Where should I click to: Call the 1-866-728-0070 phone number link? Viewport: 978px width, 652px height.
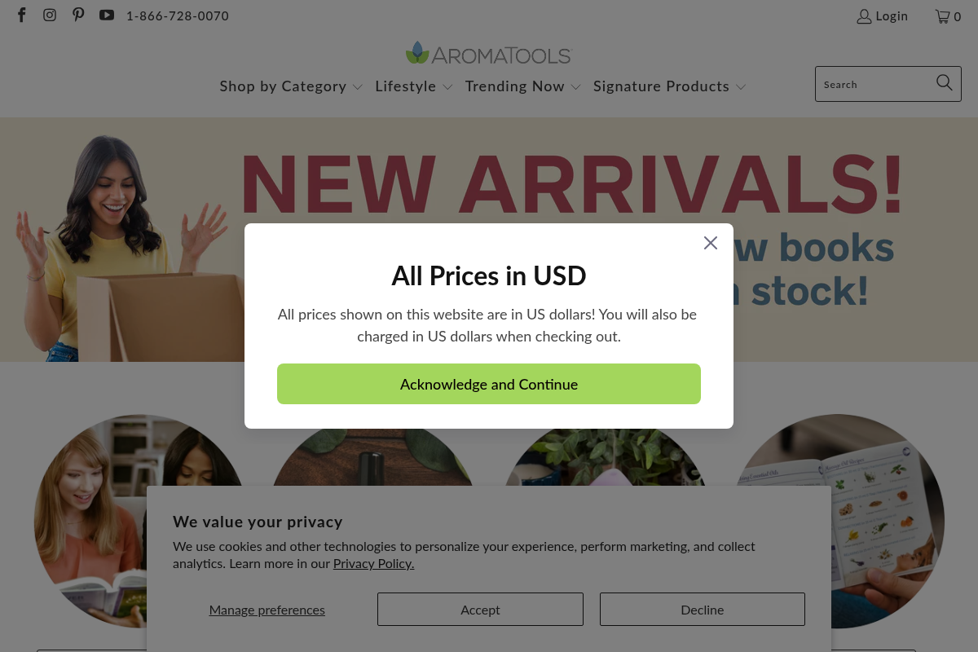(x=178, y=16)
